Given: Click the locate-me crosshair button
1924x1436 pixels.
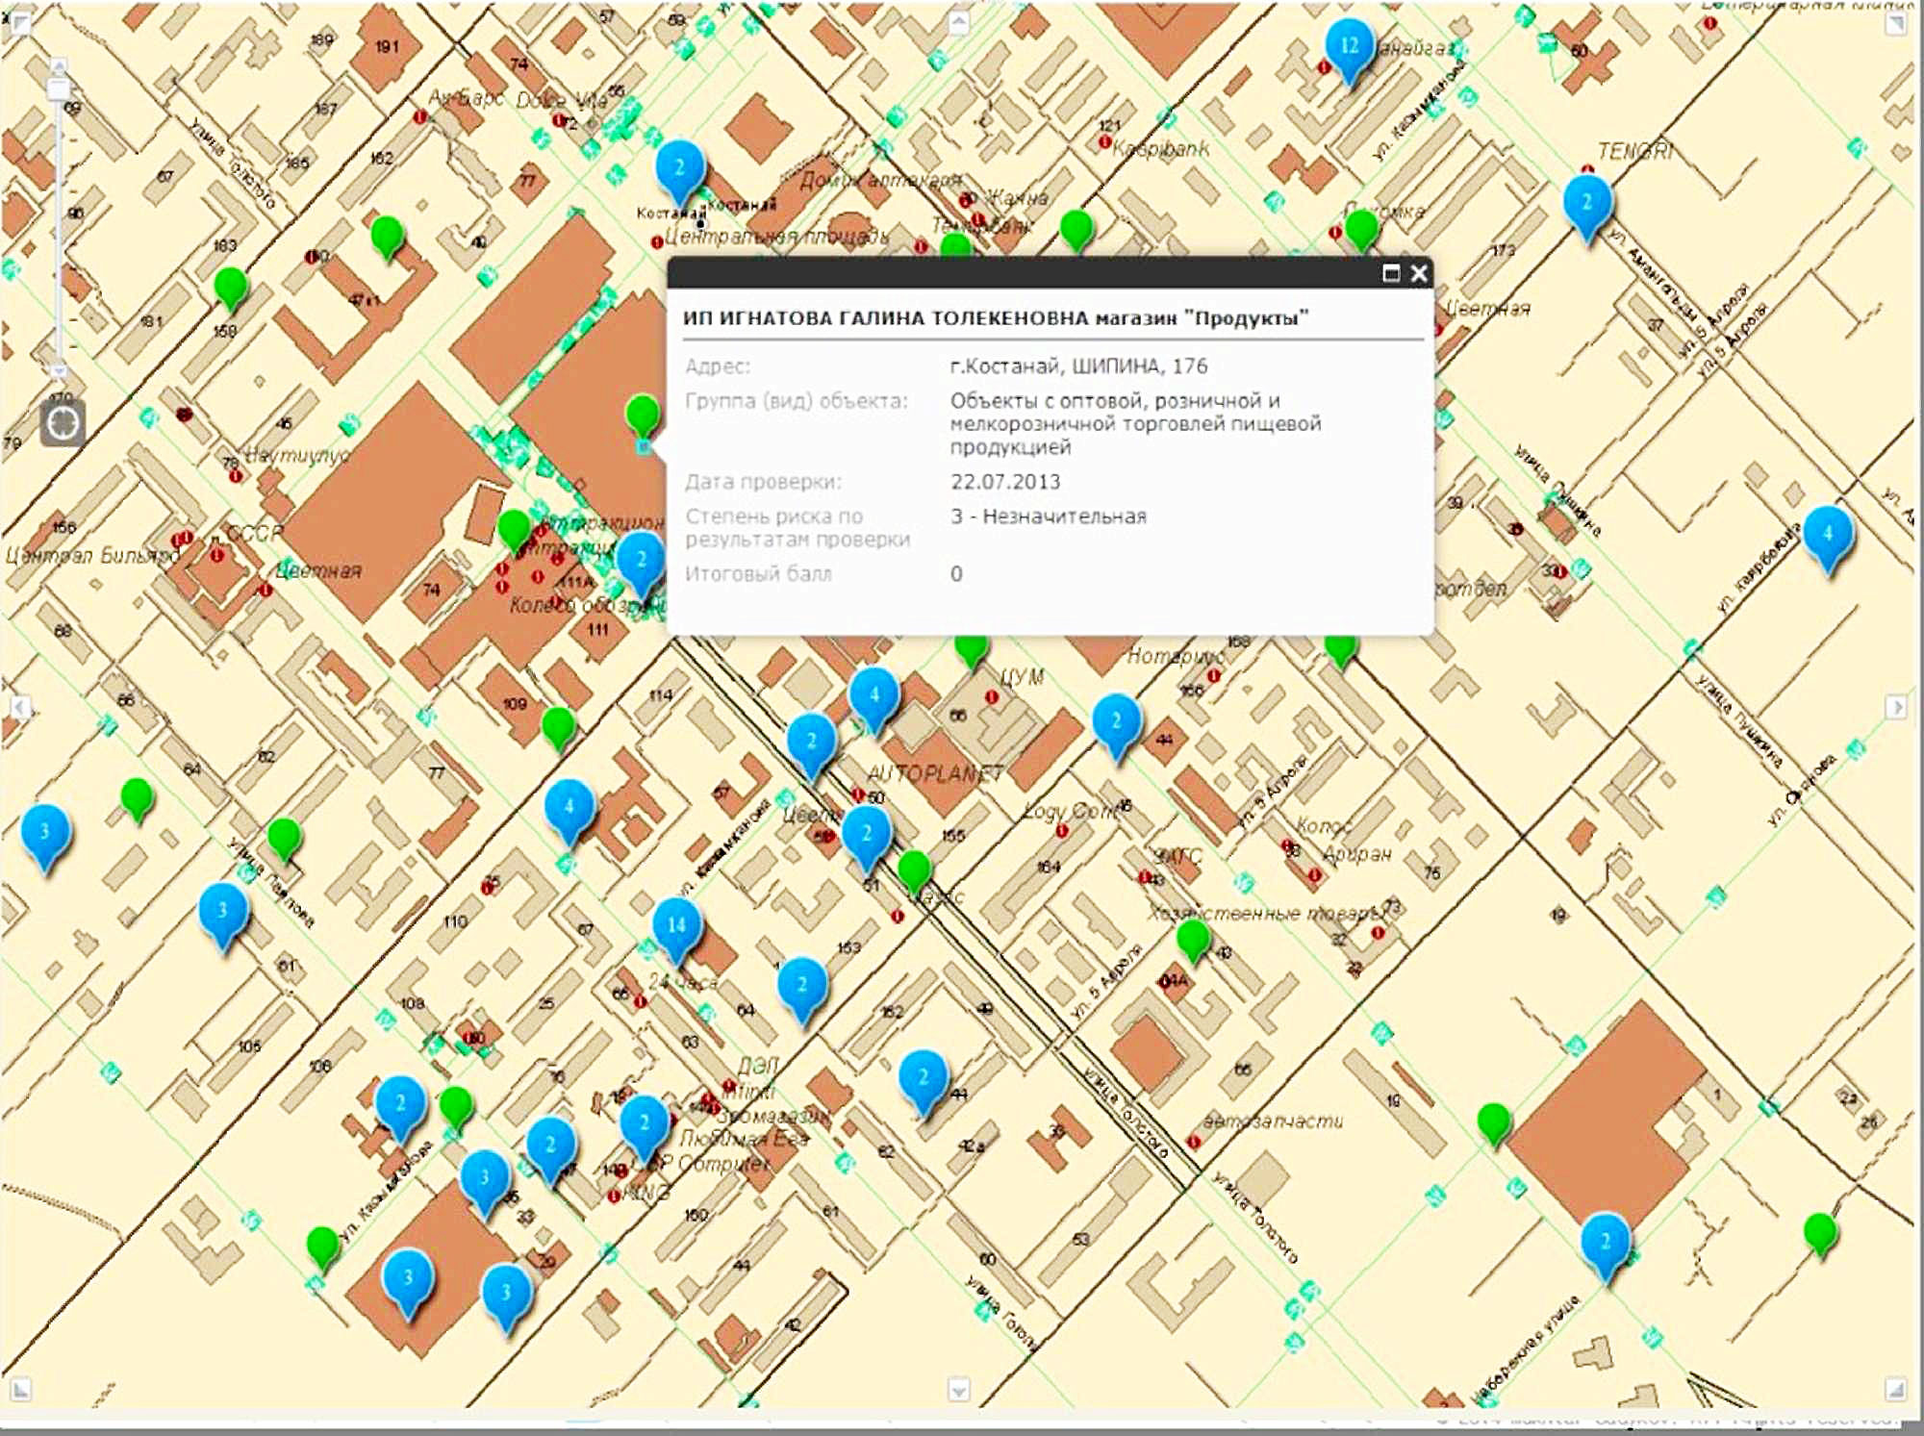Looking at the screenshot, I should (63, 423).
